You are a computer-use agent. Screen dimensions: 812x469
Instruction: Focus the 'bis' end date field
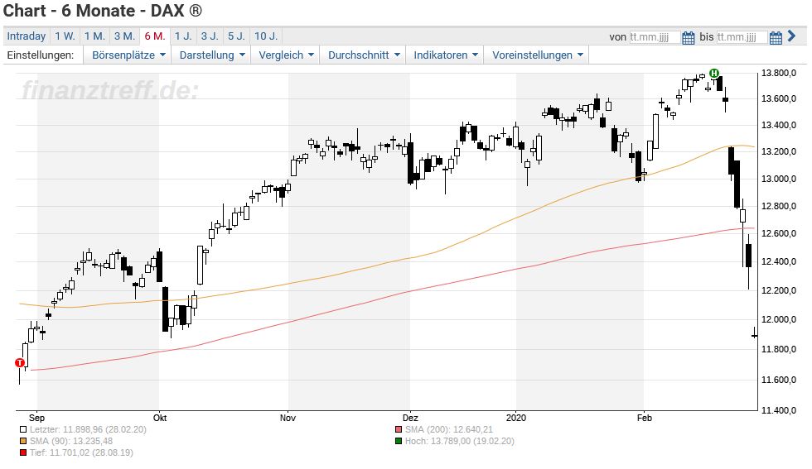coord(741,37)
